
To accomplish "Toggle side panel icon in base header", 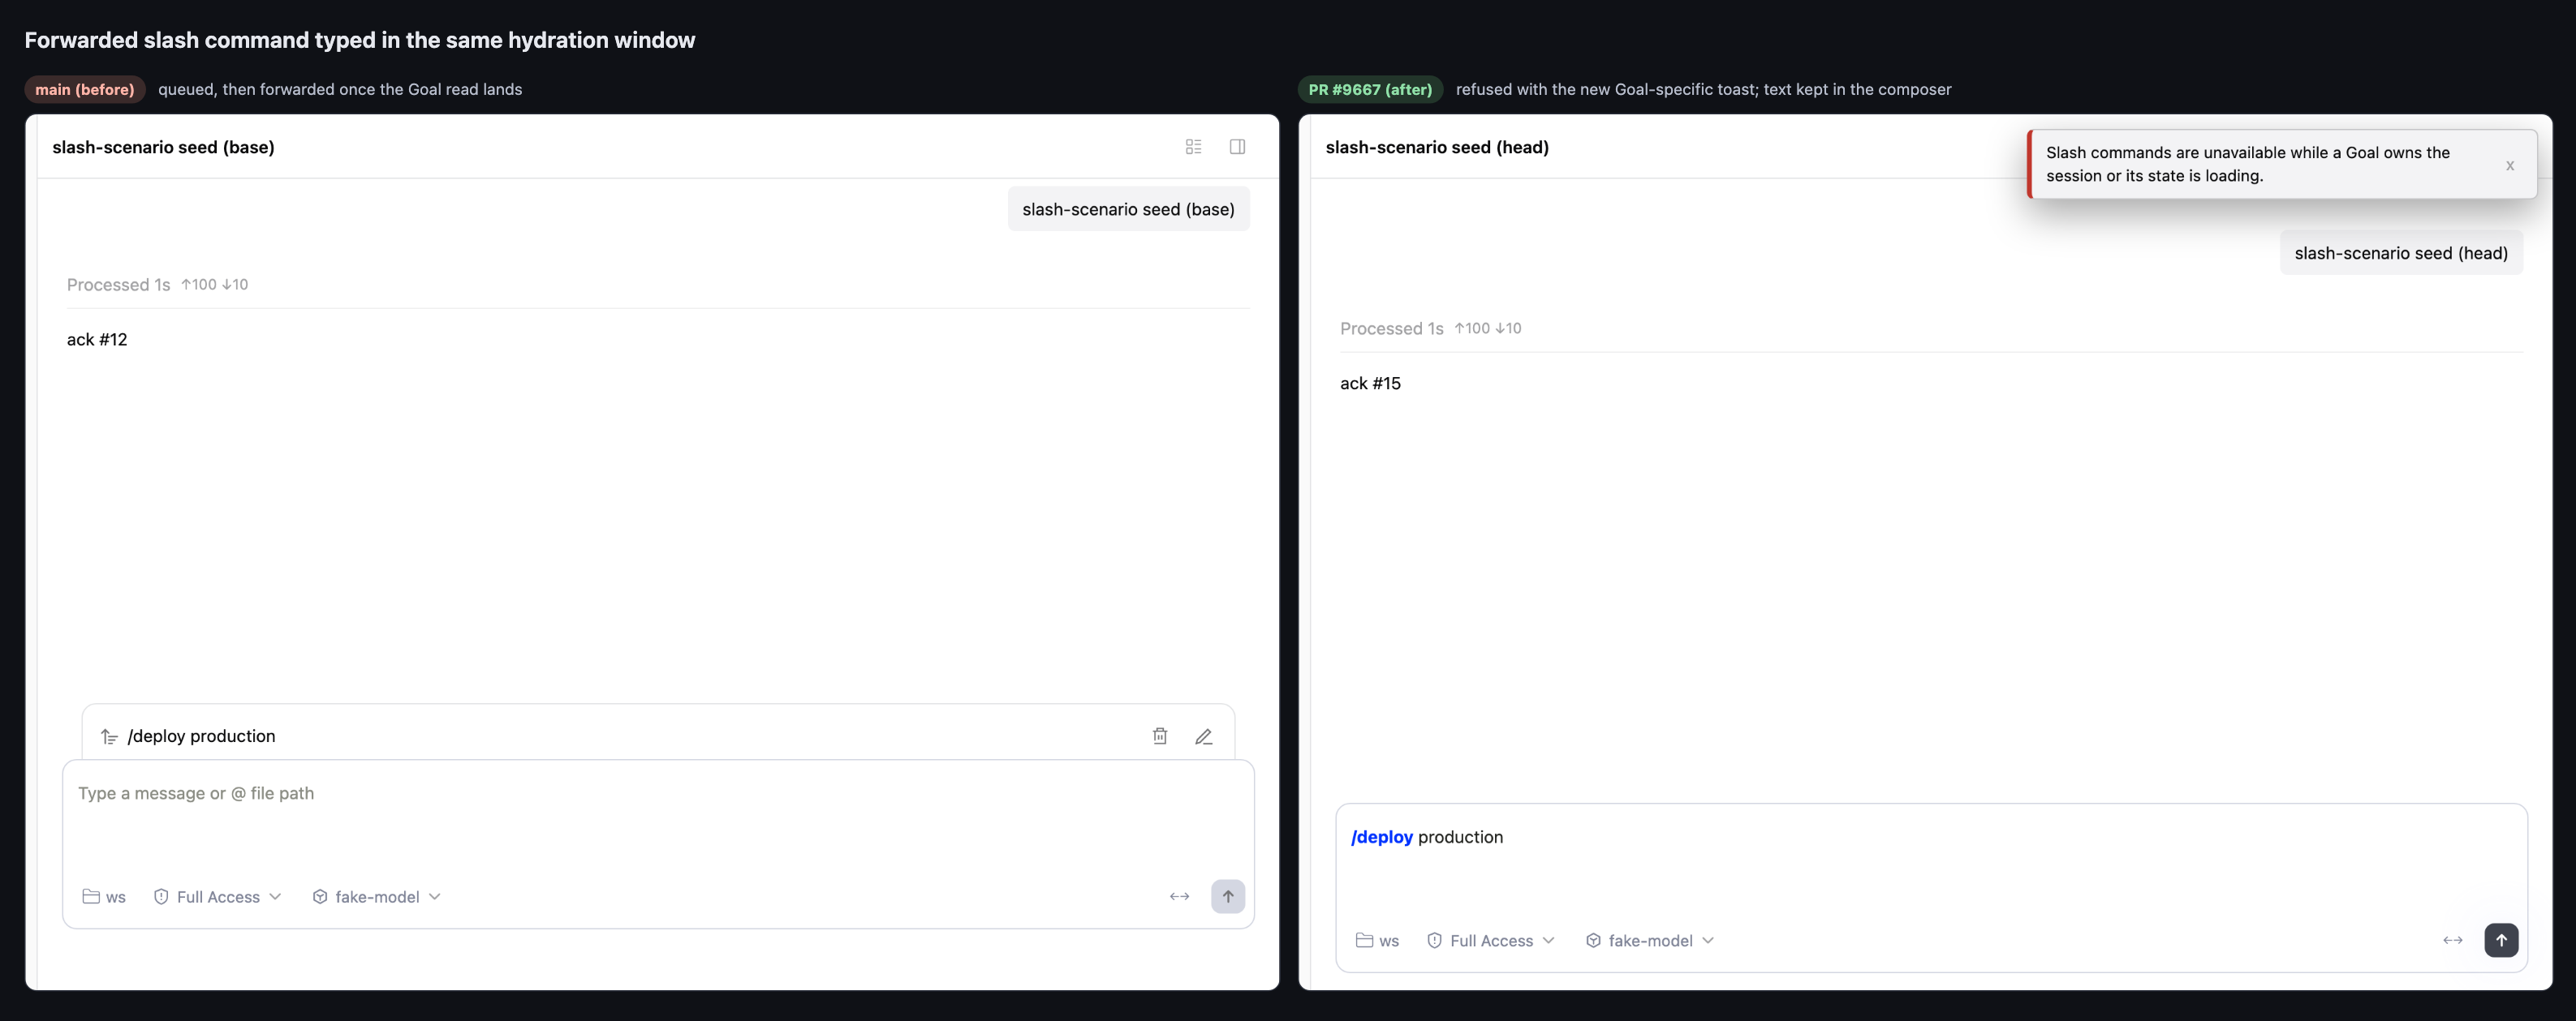I will 1237,147.
